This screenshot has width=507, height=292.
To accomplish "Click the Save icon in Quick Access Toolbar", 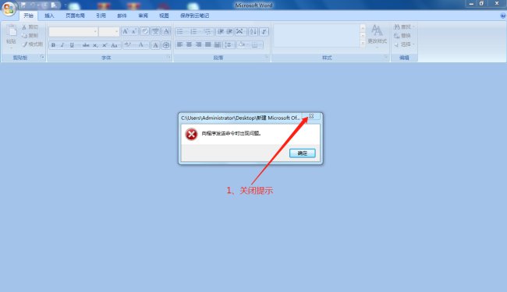I will (23, 5).
